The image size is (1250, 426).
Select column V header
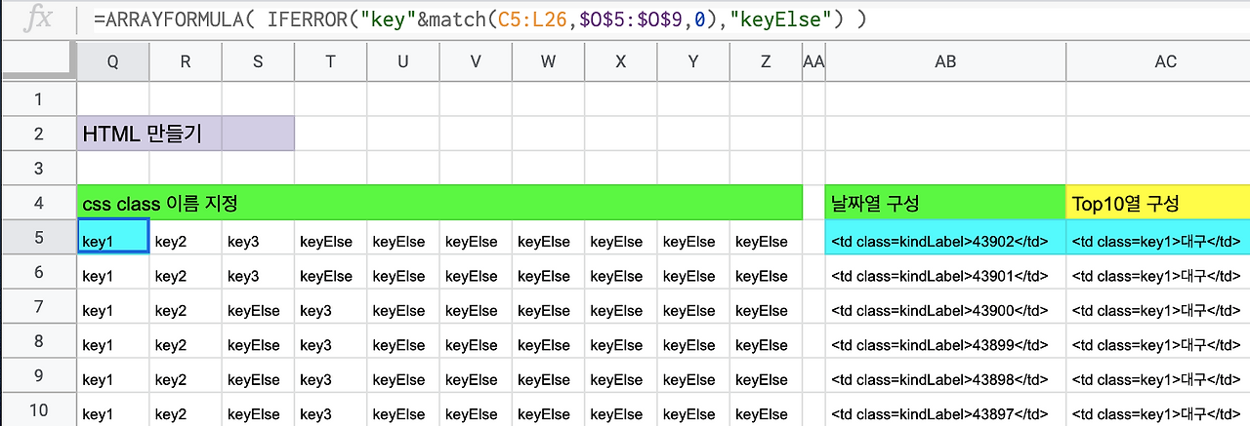[x=476, y=61]
